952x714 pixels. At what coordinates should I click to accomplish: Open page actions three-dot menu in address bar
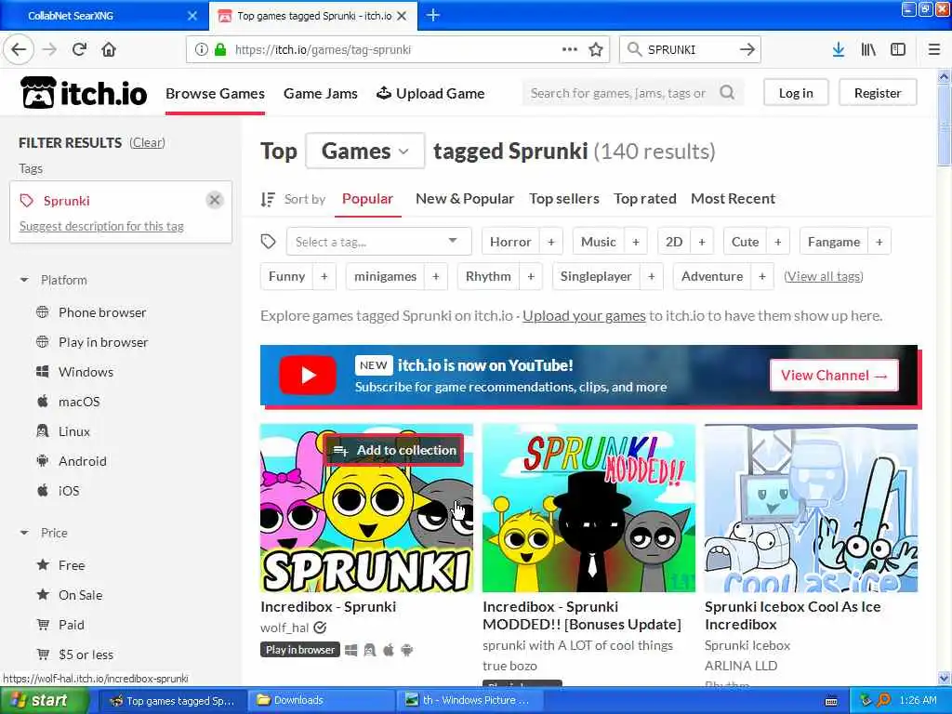pos(570,50)
